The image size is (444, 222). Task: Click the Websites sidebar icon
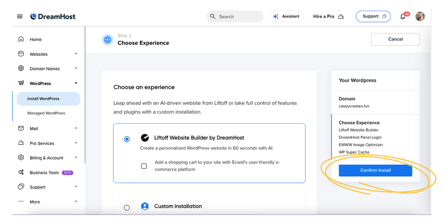click(x=21, y=54)
